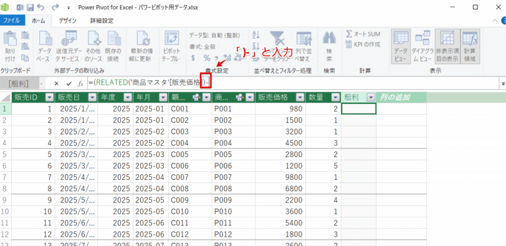506x246 pixels.
Task: Sort descending Z to A icon
Action: click(x=256, y=46)
